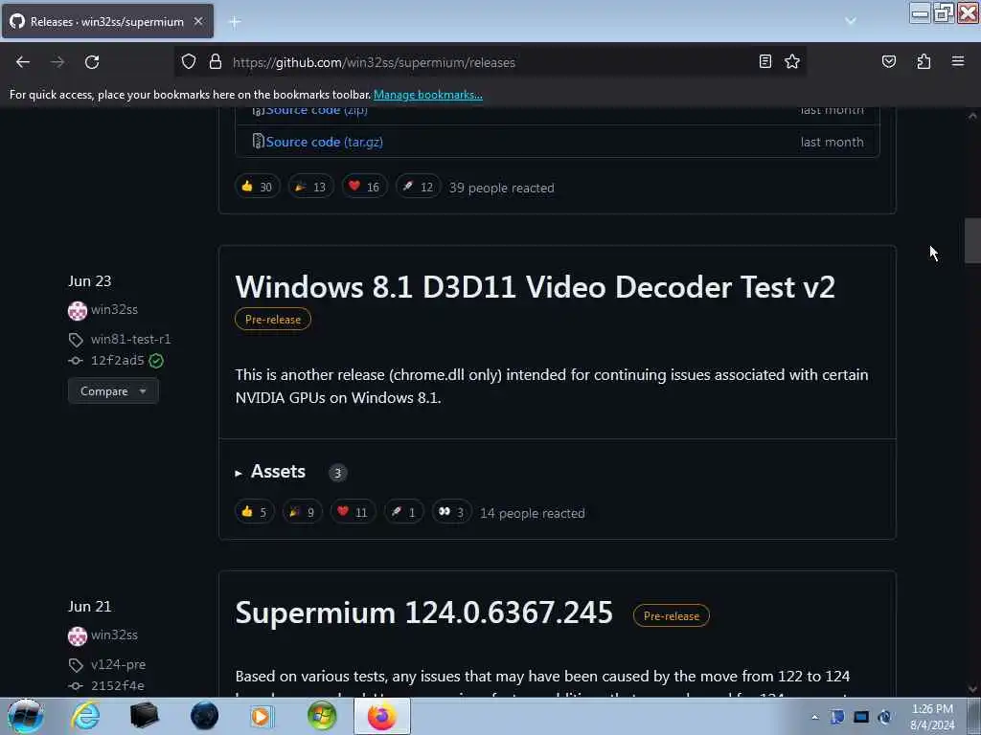Screen dimensions: 981x735
Task: Go back using the browser back arrow
Action: coord(23,62)
